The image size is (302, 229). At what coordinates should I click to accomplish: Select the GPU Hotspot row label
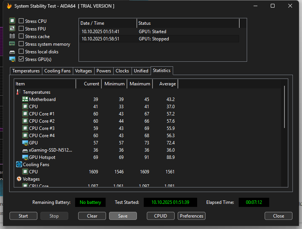click(42, 157)
